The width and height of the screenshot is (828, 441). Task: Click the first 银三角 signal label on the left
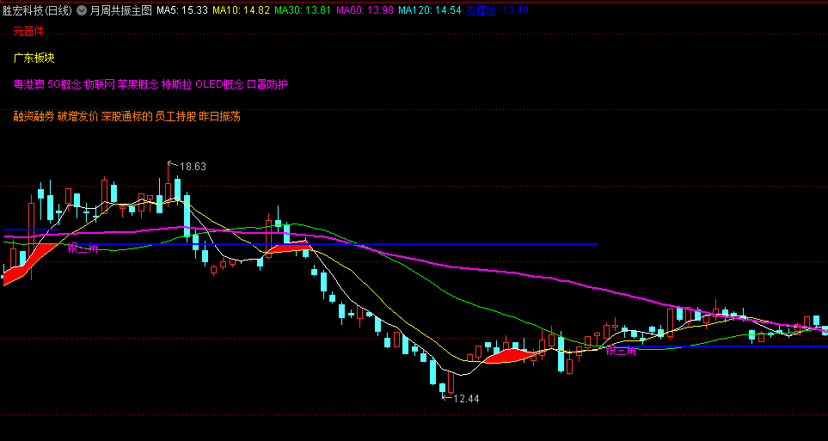[x=83, y=248]
